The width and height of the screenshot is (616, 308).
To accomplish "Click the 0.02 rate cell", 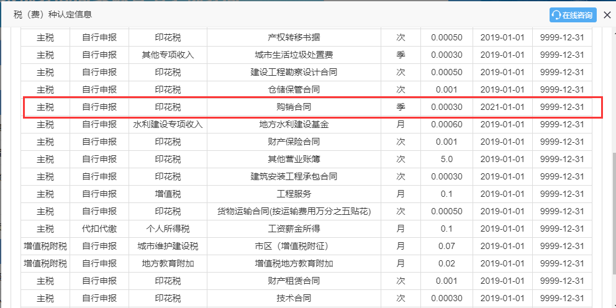I will [446, 264].
